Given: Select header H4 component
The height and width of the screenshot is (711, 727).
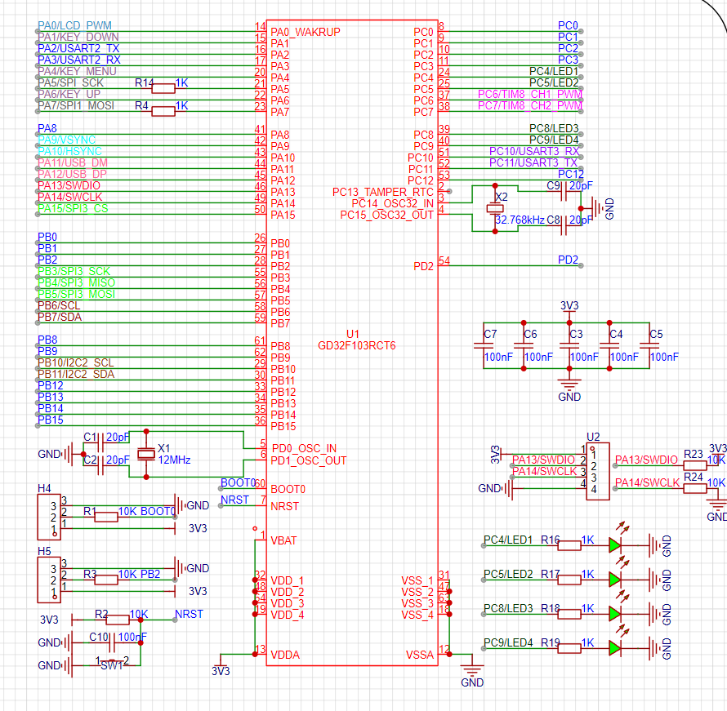Looking at the screenshot, I should tap(49, 517).
